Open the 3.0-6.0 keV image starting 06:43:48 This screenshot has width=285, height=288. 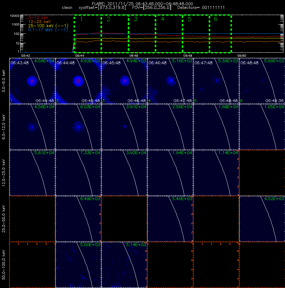coord(32,81)
